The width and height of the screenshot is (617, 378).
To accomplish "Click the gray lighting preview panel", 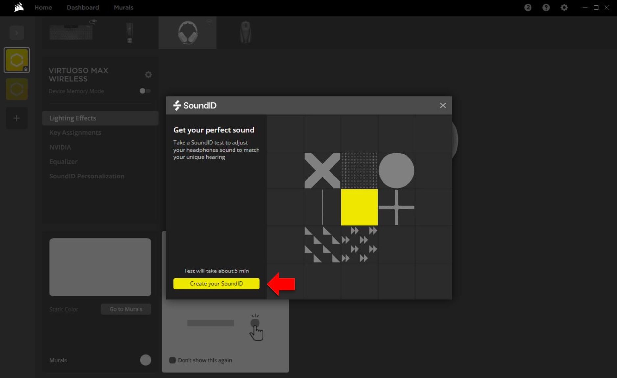I will pyautogui.click(x=100, y=267).
